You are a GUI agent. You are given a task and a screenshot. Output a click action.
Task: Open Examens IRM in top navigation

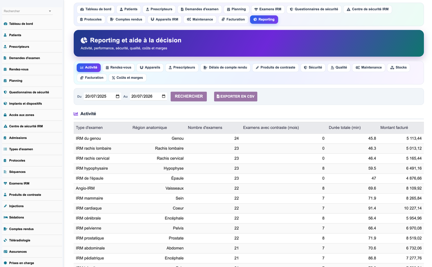[x=268, y=9]
